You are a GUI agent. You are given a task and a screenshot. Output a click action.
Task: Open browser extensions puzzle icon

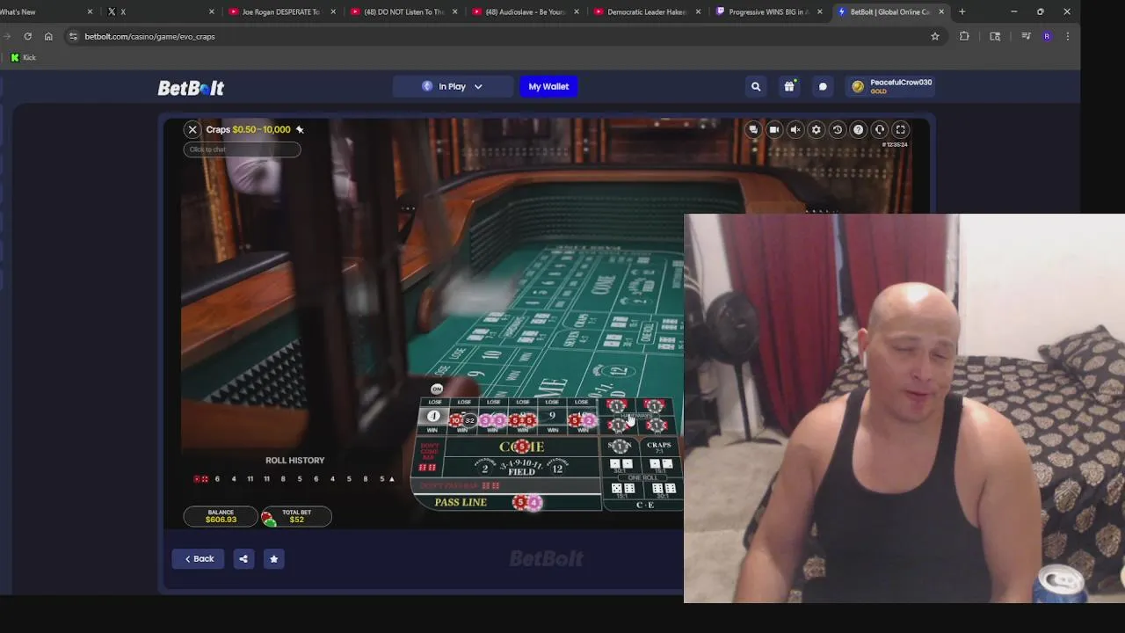click(964, 36)
